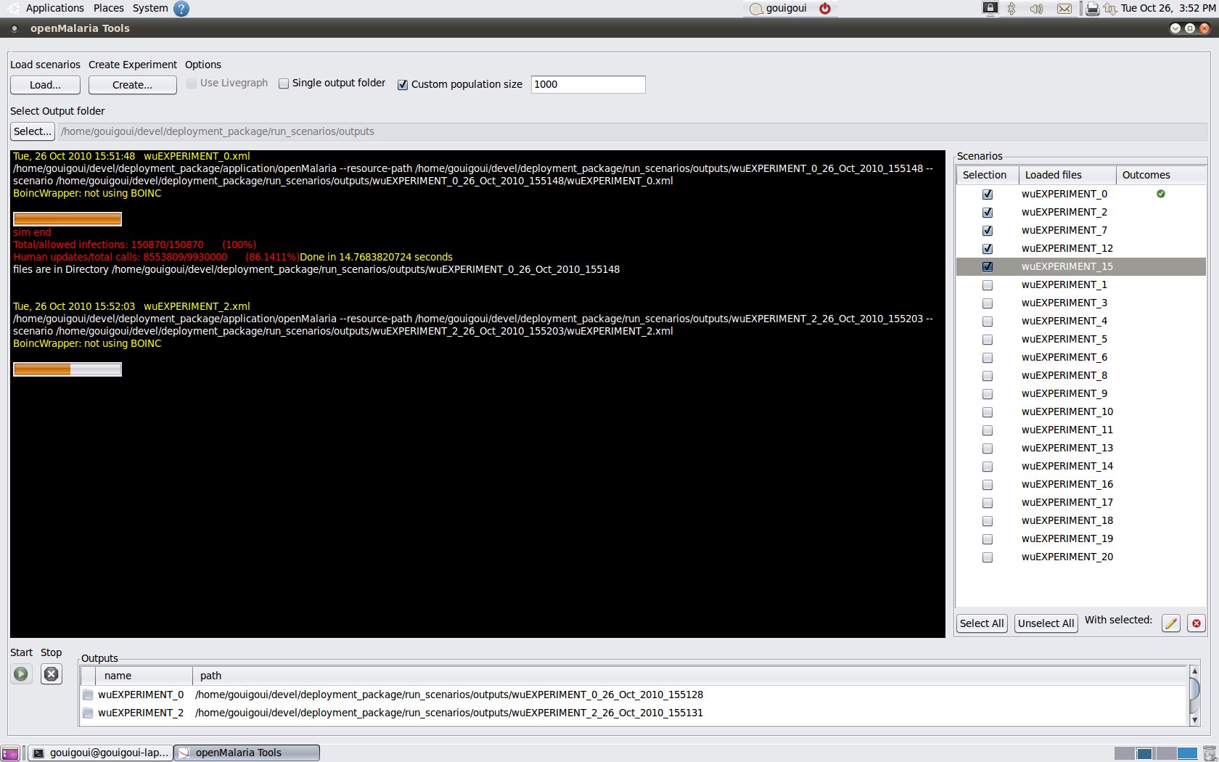Image resolution: width=1219 pixels, height=762 pixels.
Task: Open the Applications menu
Action: tap(55, 8)
